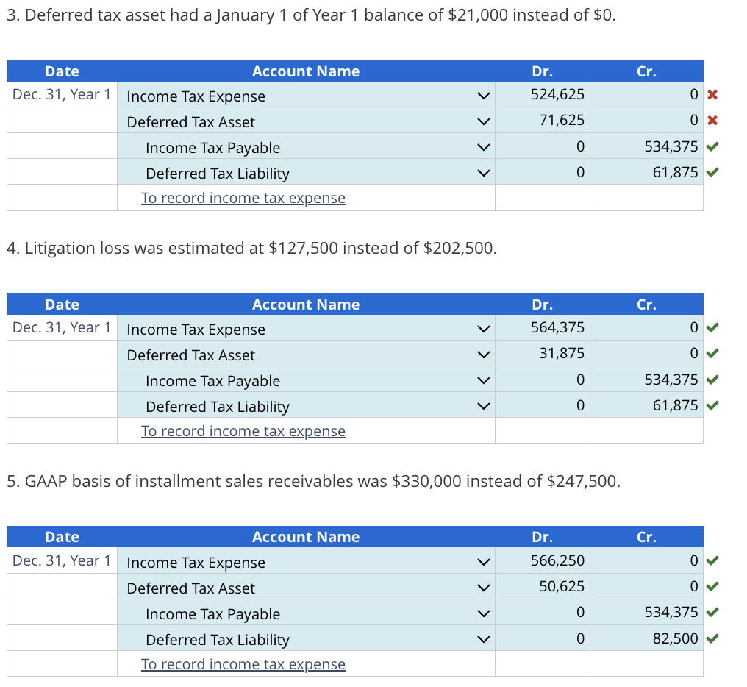This screenshot has width=747, height=687.
Task: Click the income tax expense link under the installment sales entry
Action: (243, 664)
